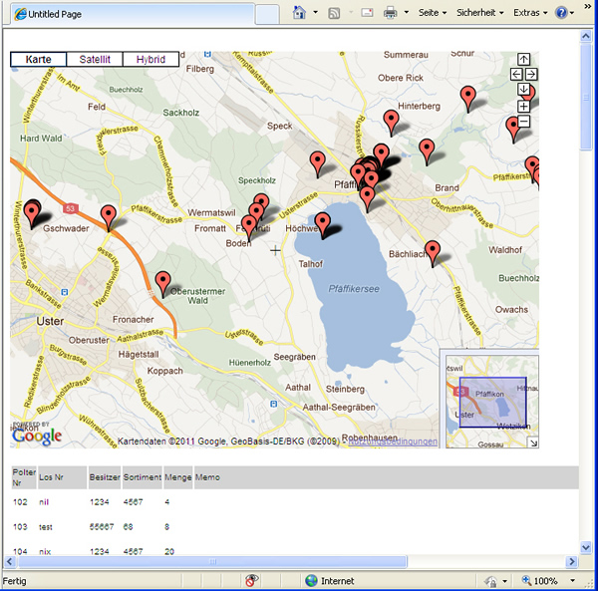Select table cell with Polter Nr 104
The height and width of the screenshot is (591, 598).
[20, 551]
